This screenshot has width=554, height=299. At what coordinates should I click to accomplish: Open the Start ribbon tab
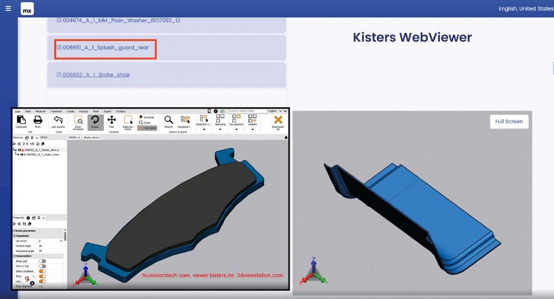pyautogui.click(x=18, y=112)
